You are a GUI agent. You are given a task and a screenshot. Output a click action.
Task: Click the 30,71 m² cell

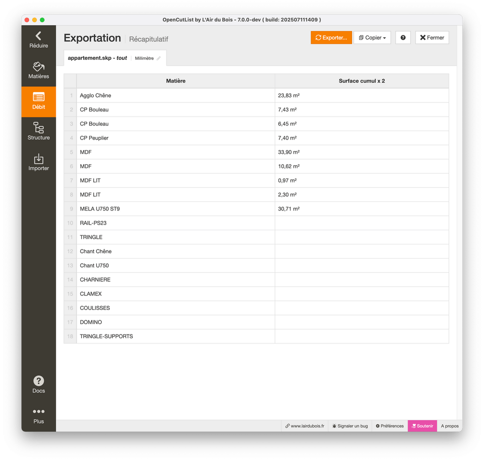[x=362, y=209]
